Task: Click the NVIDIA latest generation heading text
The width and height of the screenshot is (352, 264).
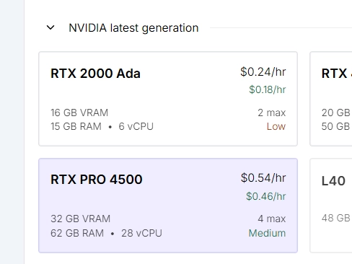Action: coord(133,28)
